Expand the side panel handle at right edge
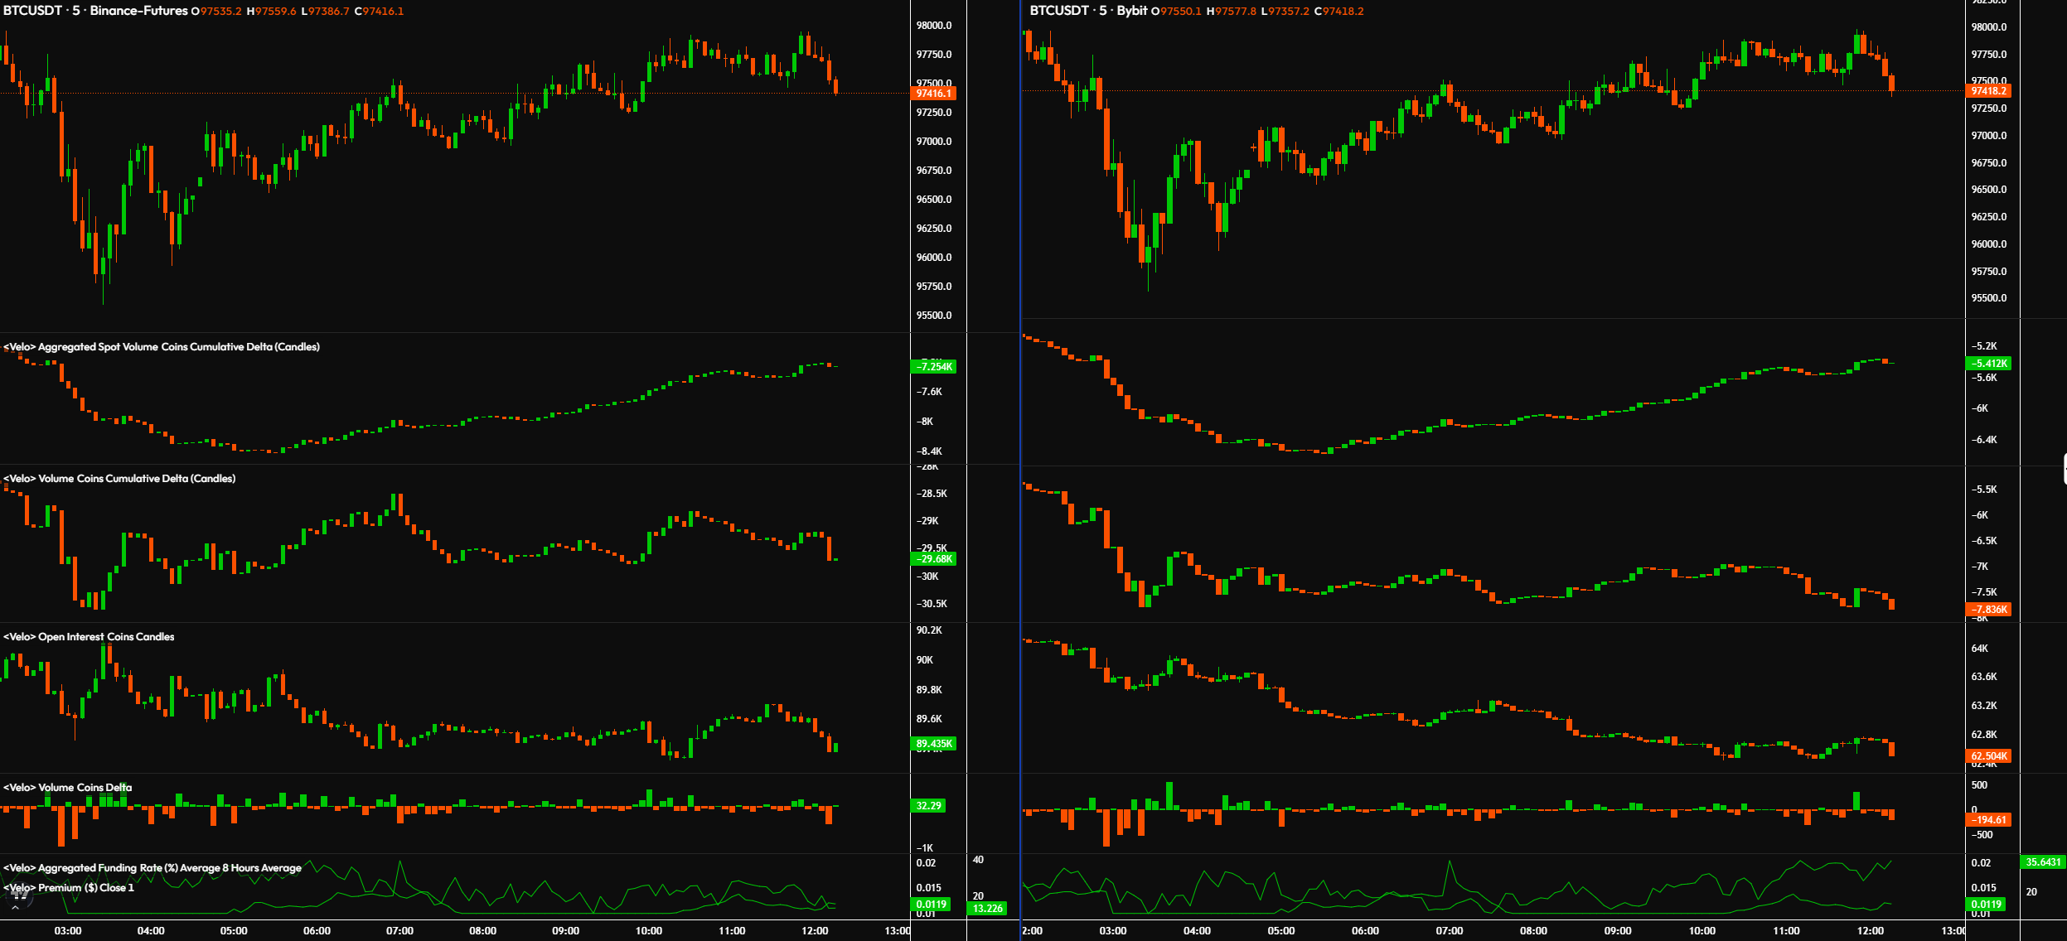Viewport: 2067px width, 941px height. (2064, 469)
